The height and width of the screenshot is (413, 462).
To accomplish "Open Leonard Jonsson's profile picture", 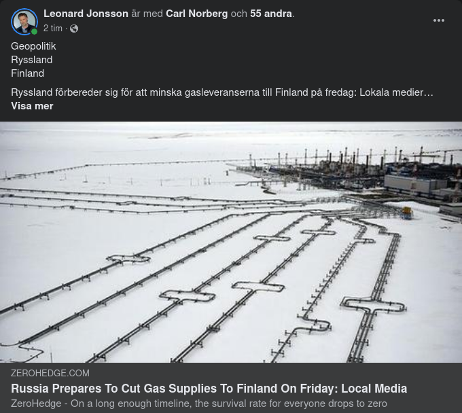I will (x=24, y=22).
